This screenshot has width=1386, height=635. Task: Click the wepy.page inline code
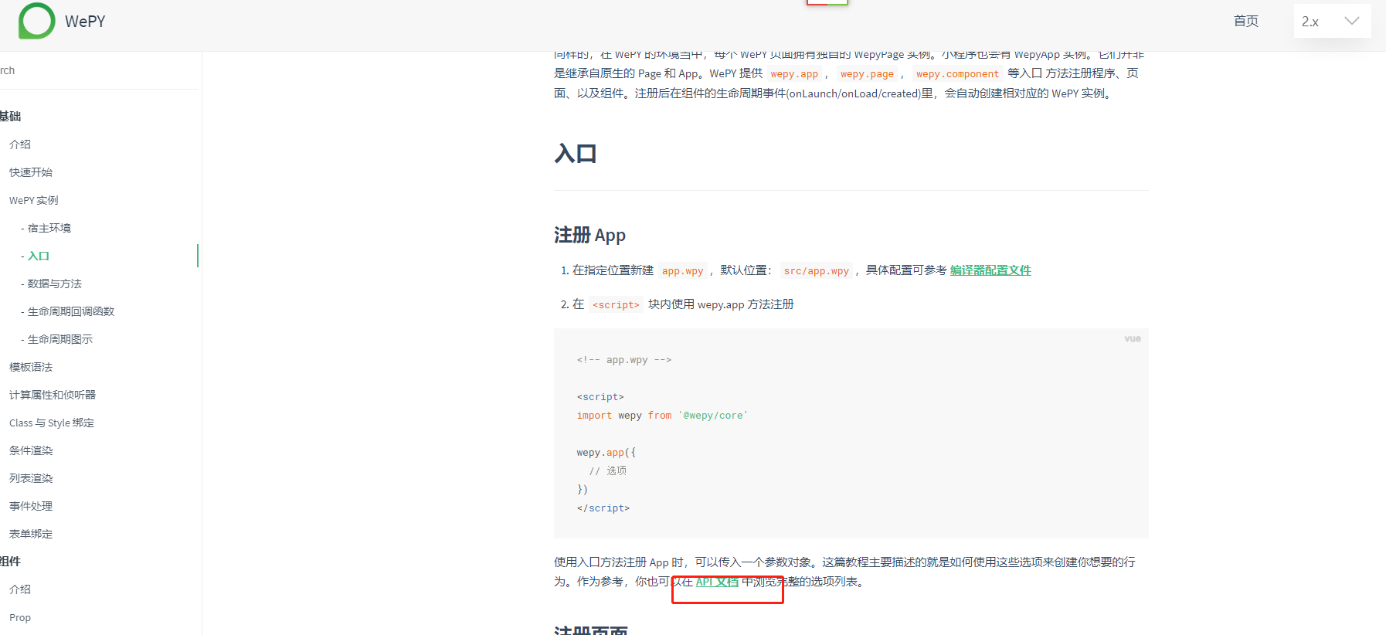(867, 74)
